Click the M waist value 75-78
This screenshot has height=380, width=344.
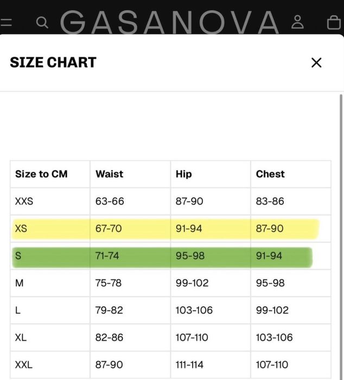[x=109, y=283]
